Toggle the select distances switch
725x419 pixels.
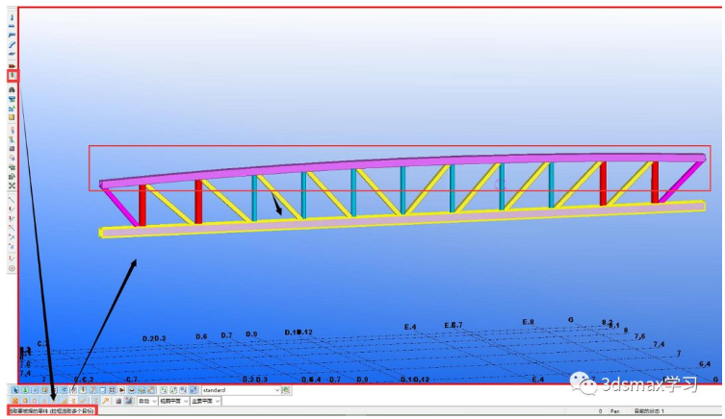point(151,390)
